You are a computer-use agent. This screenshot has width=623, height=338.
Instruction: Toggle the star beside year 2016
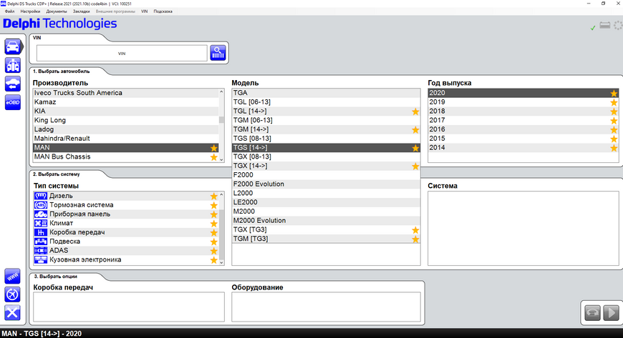[614, 130]
